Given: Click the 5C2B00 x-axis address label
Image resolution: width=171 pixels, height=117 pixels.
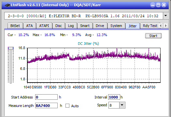Looking at the screenshot, I should click(x=93, y=87).
